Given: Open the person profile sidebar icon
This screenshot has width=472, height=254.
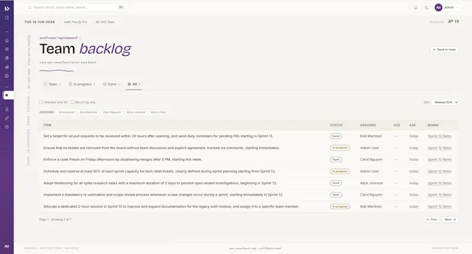Looking at the screenshot, I should click(x=6, y=109).
